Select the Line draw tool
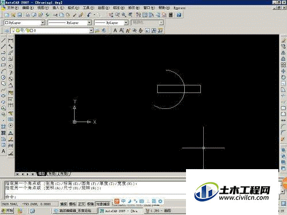Viewport: 287px width, 215px height. click(x=3, y=40)
